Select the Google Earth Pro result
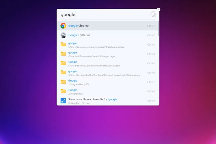 (x=105, y=35)
